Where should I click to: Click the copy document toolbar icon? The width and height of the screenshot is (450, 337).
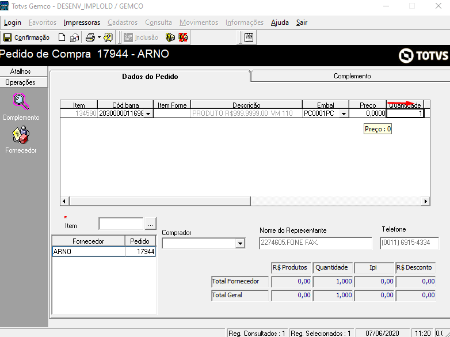[x=74, y=37]
